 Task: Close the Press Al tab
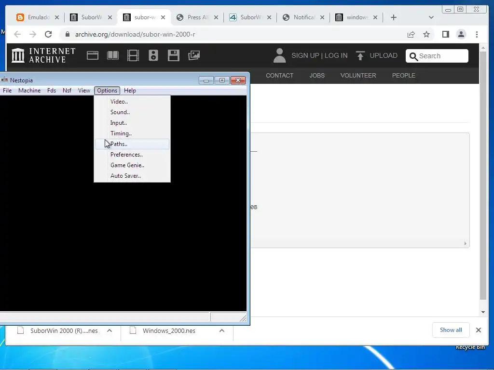(216, 17)
